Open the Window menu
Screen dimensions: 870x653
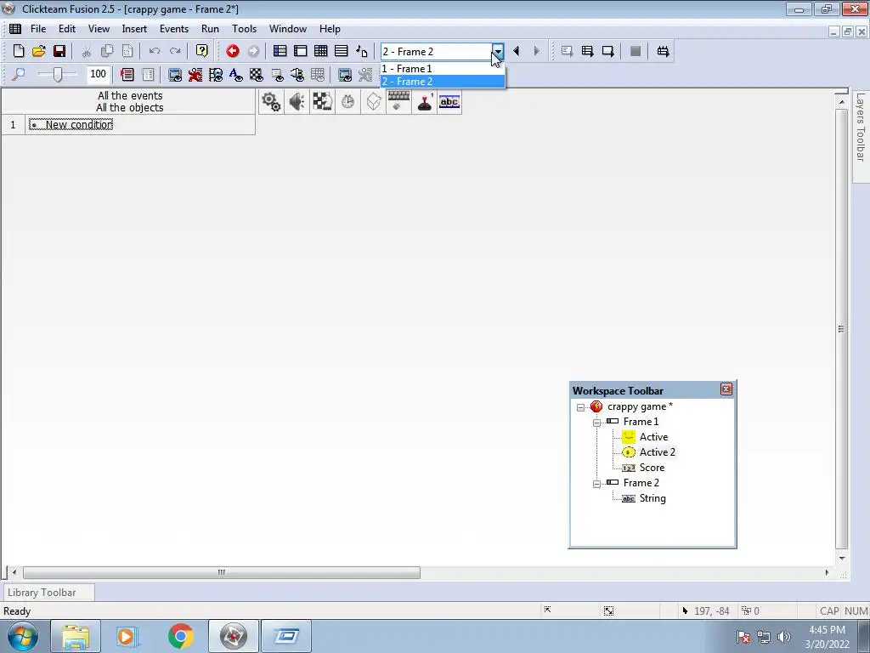tap(288, 29)
